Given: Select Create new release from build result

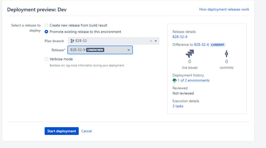Looking at the screenshot, I should pos(46,25).
